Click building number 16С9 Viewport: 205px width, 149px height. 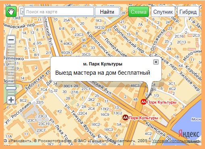pyautogui.click(x=105, y=115)
